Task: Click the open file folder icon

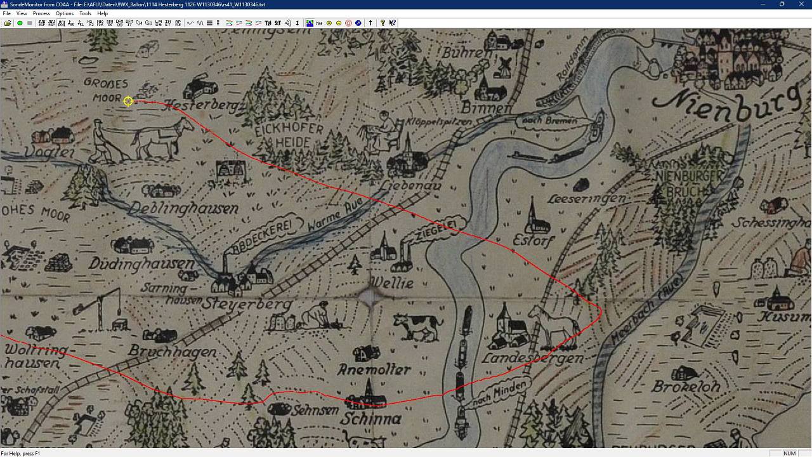Action: (x=8, y=23)
